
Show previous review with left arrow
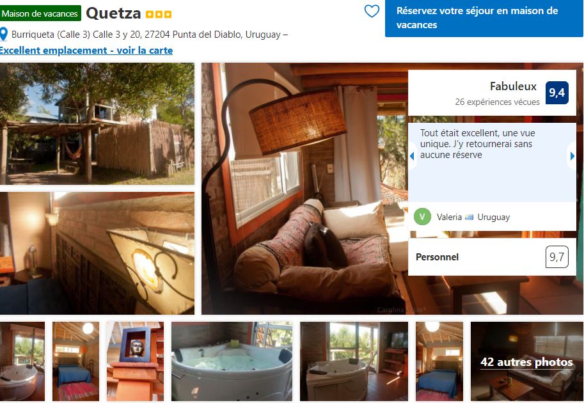(412, 156)
